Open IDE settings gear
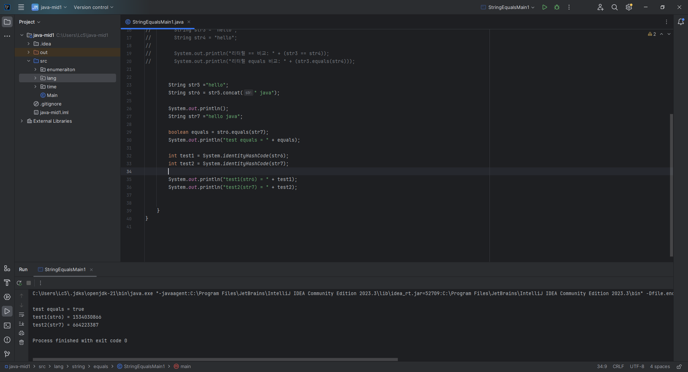 pos(629,7)
